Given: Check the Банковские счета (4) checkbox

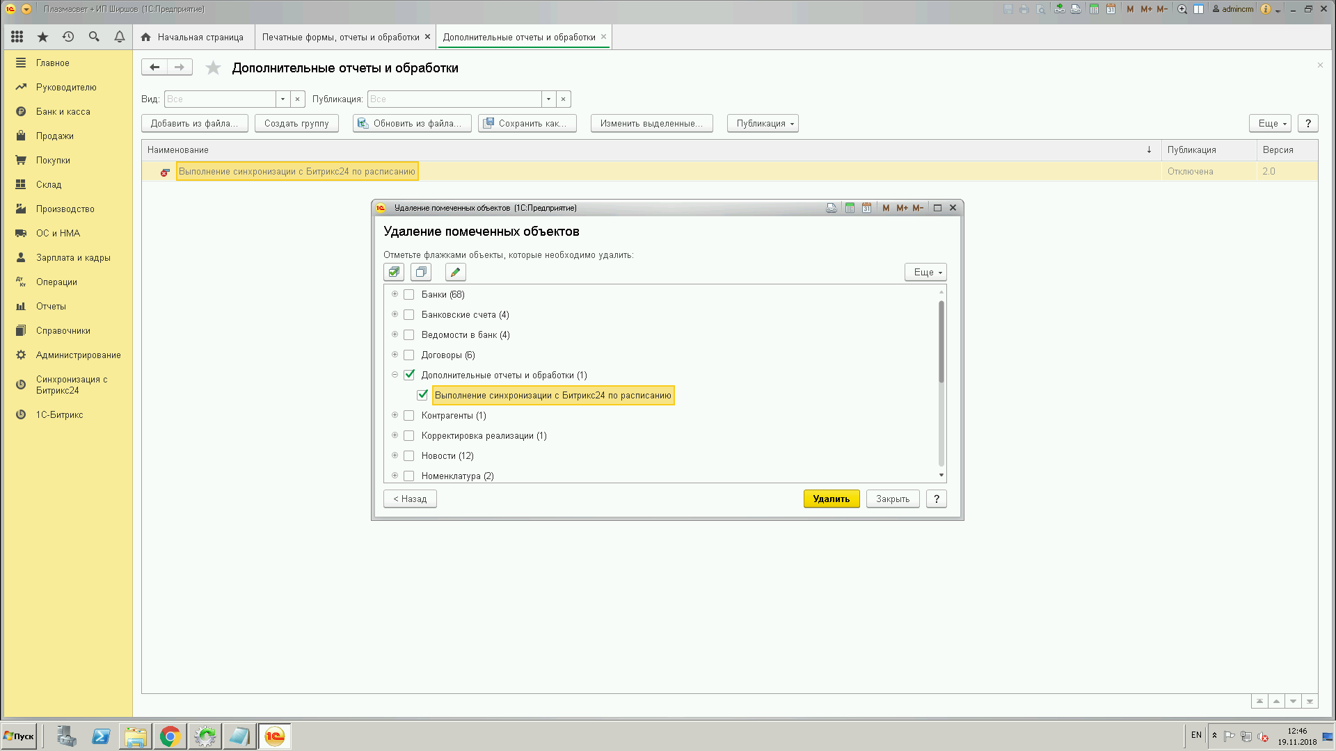Looking at the screenshot, I should [x=409, y=315].
